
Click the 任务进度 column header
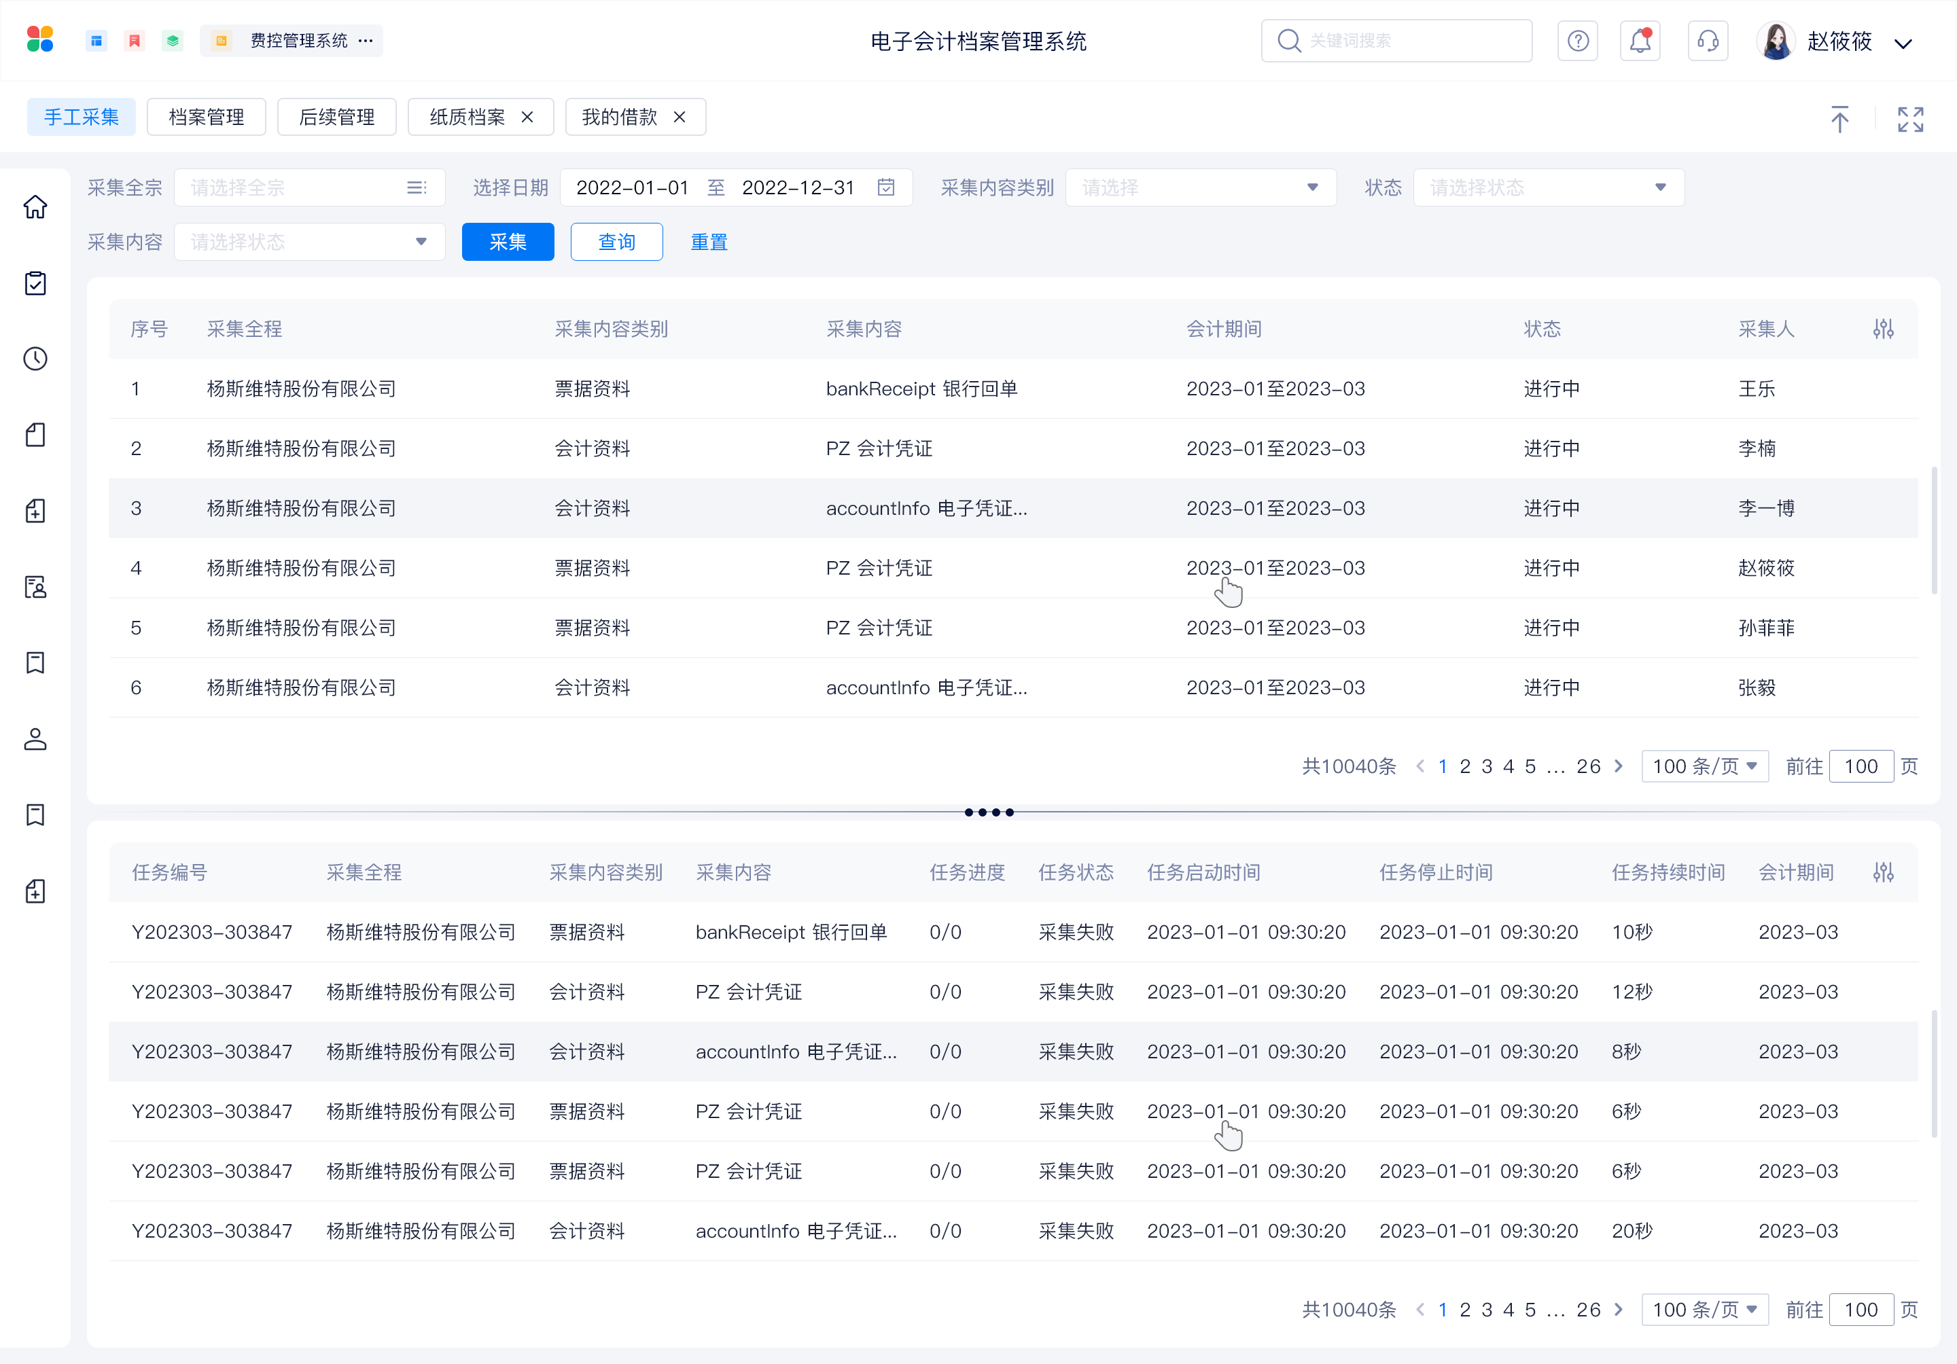point(966,872)
